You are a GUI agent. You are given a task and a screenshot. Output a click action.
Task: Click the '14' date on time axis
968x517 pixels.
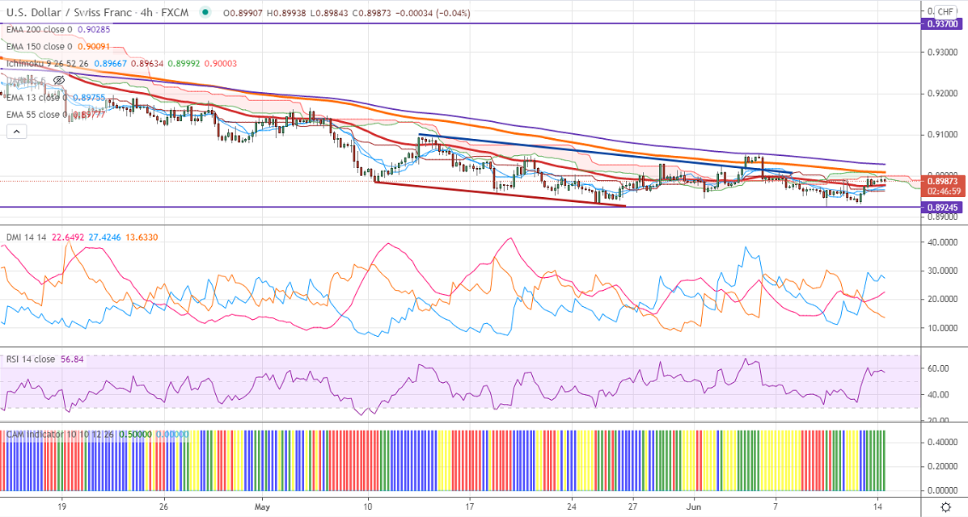point(878,507)
